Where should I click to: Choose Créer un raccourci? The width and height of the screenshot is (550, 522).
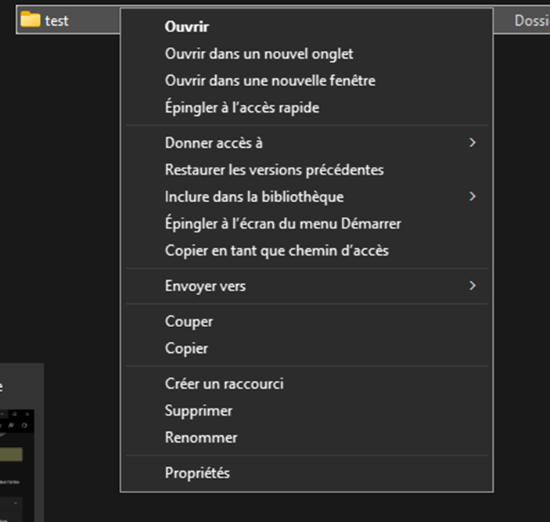pyautogui.click(x=307, y=383)
